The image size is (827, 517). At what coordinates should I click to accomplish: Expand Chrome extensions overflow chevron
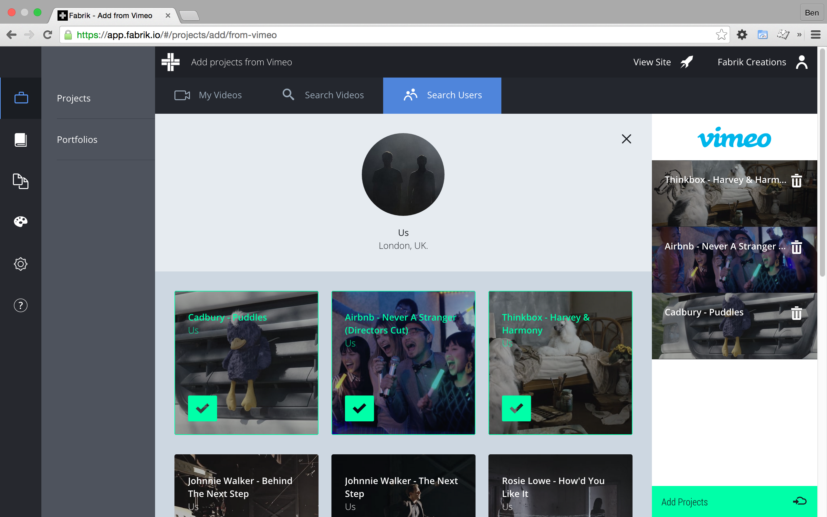pyautogui.click(x=799, y=35)
